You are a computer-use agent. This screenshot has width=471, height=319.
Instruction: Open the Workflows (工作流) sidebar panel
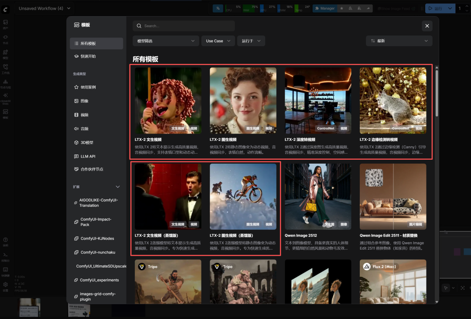[x=5, y=69]
